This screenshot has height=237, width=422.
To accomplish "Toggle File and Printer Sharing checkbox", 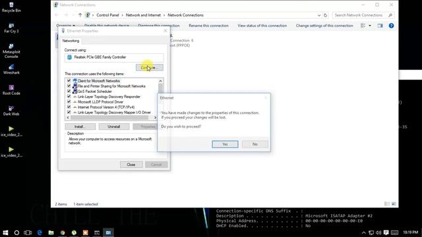I will click(69, 86).
